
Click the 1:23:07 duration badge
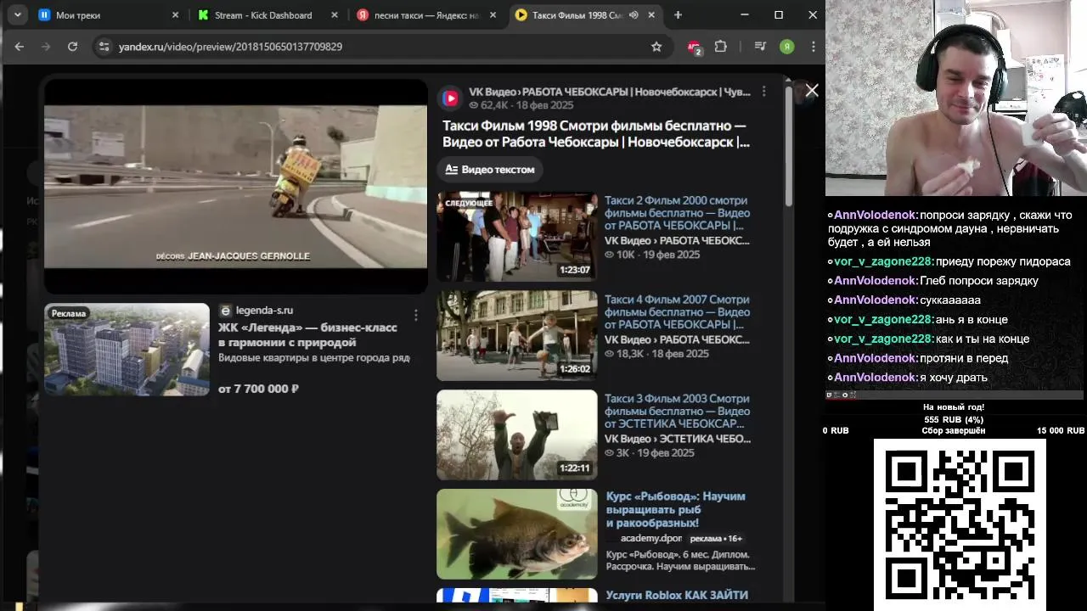575,270
